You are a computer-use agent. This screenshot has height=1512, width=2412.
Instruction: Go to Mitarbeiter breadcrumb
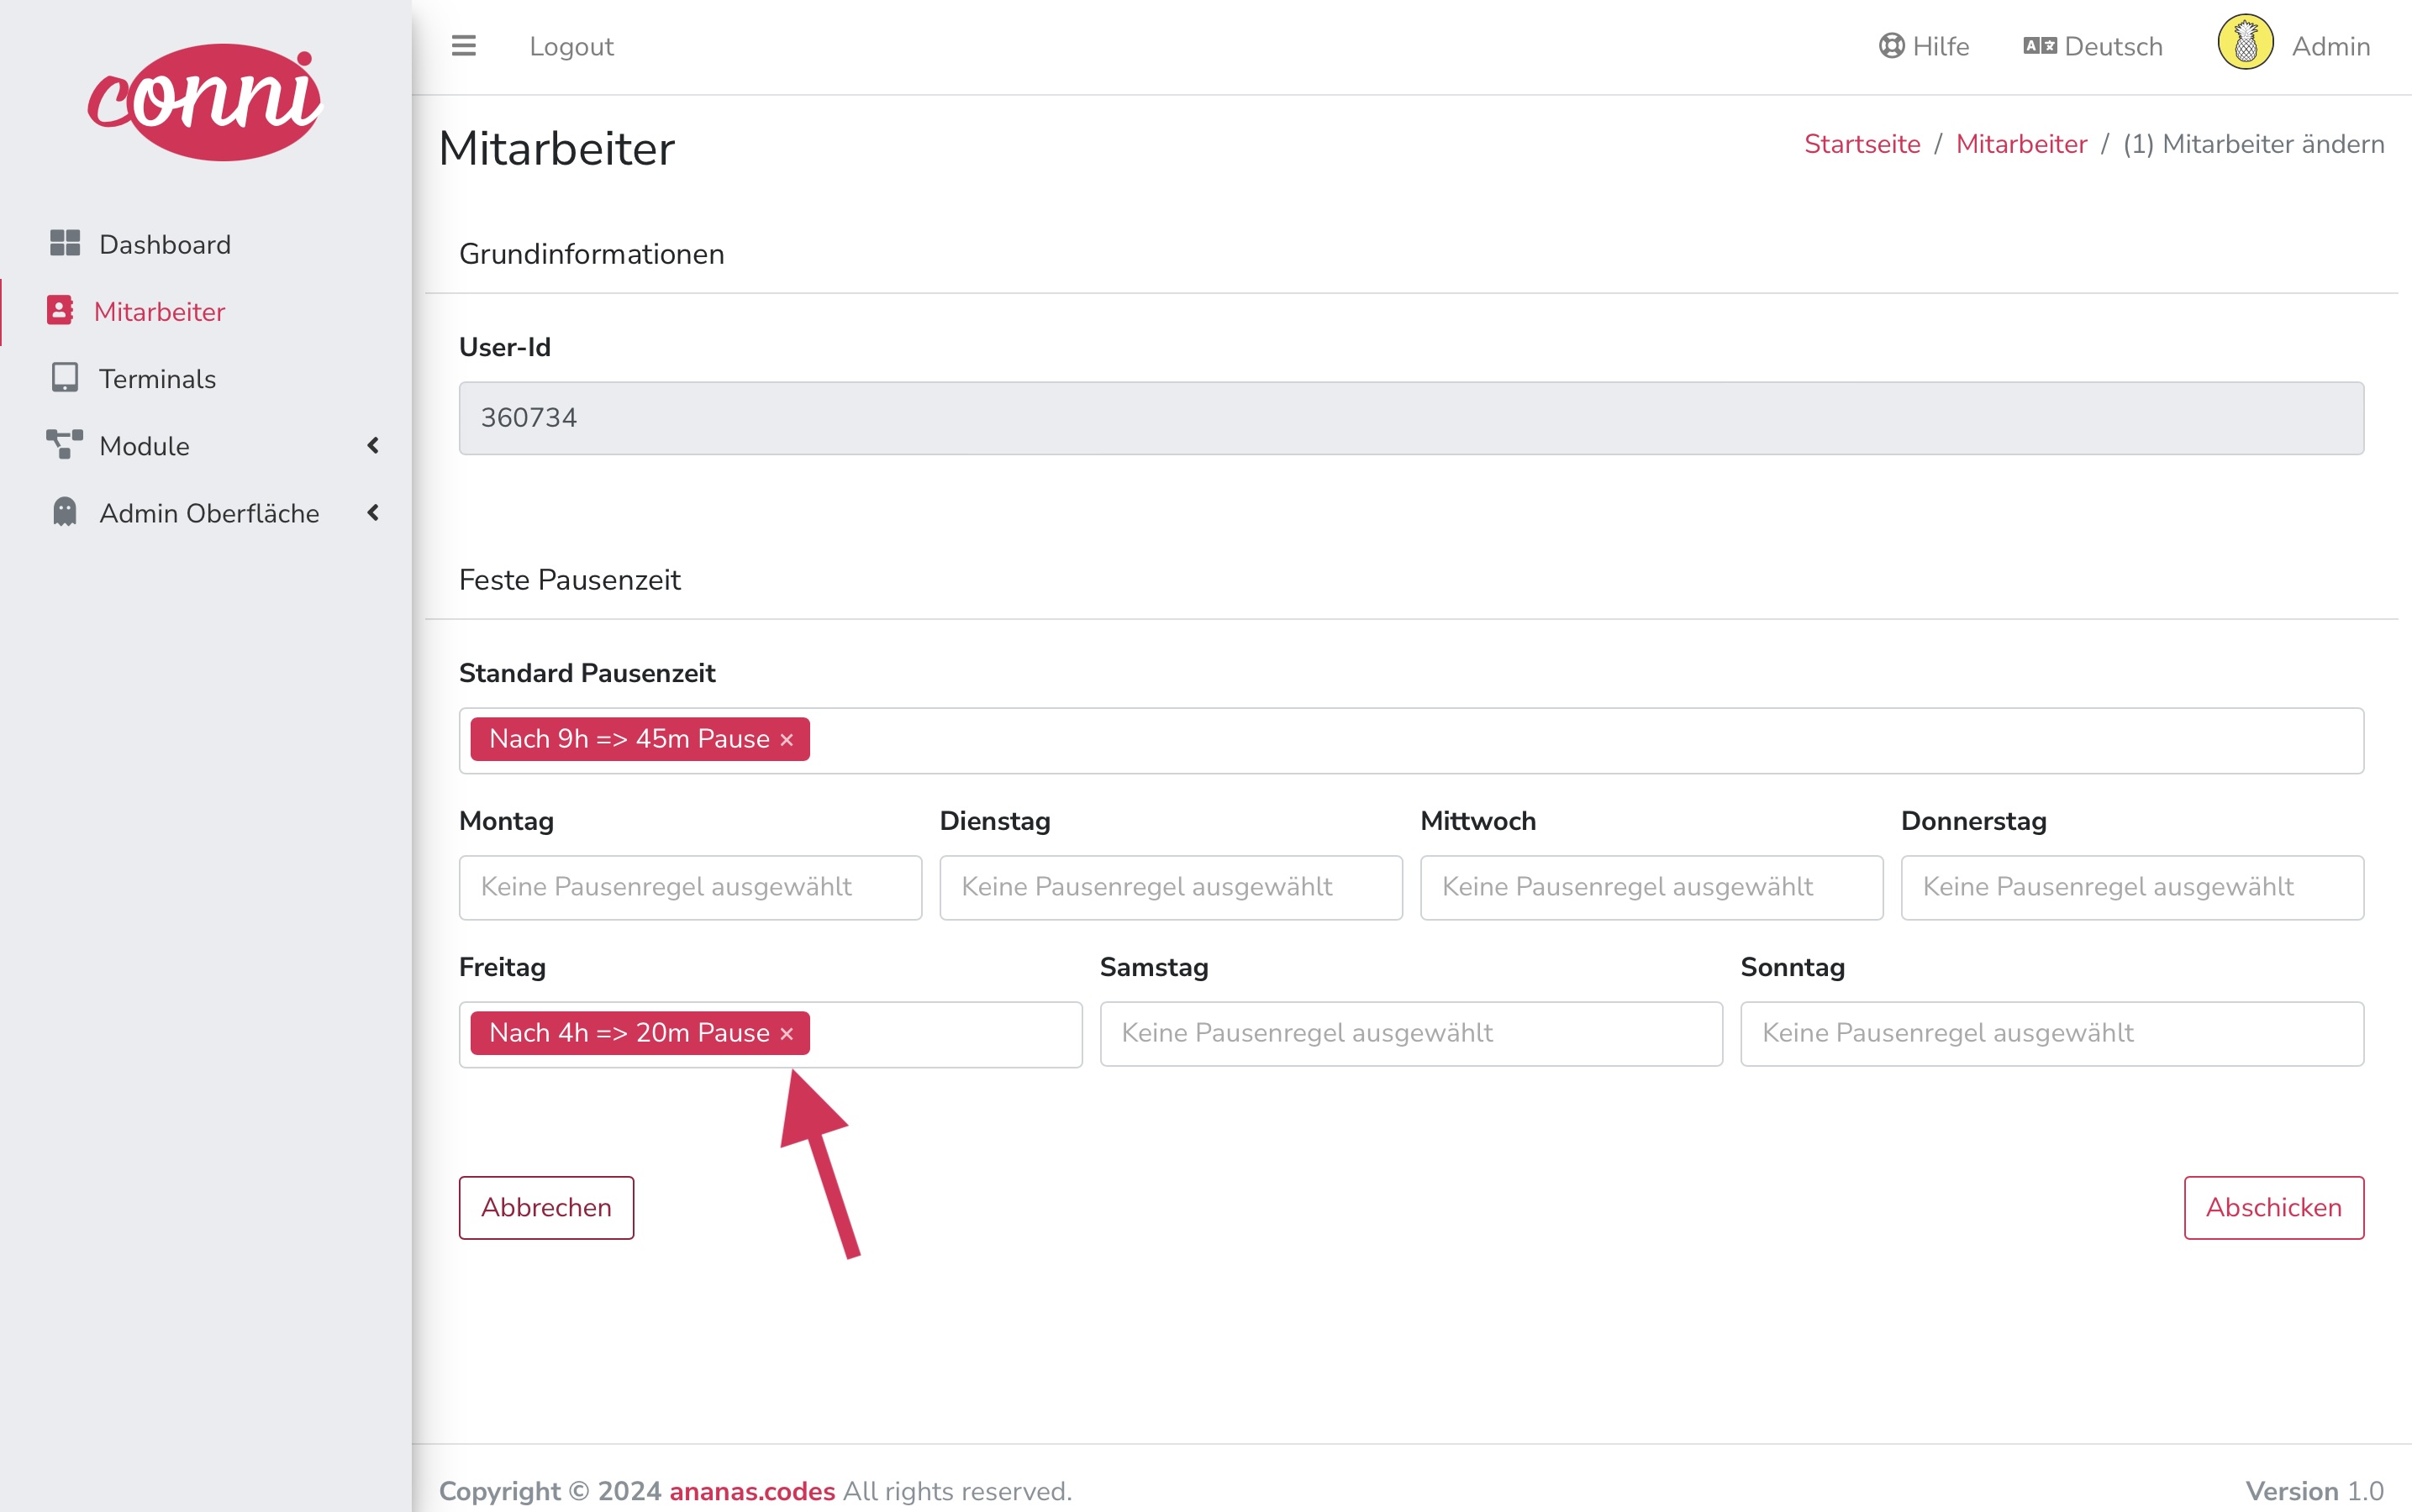(2021, 144)
